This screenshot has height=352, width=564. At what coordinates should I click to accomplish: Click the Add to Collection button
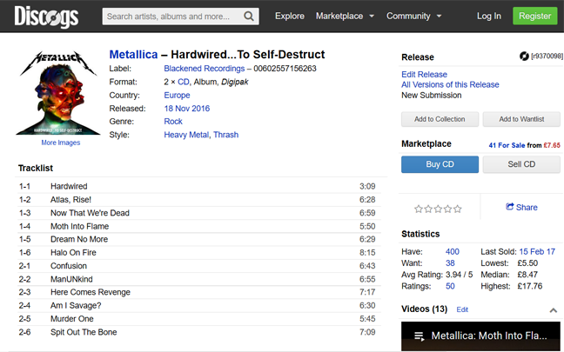440,119
